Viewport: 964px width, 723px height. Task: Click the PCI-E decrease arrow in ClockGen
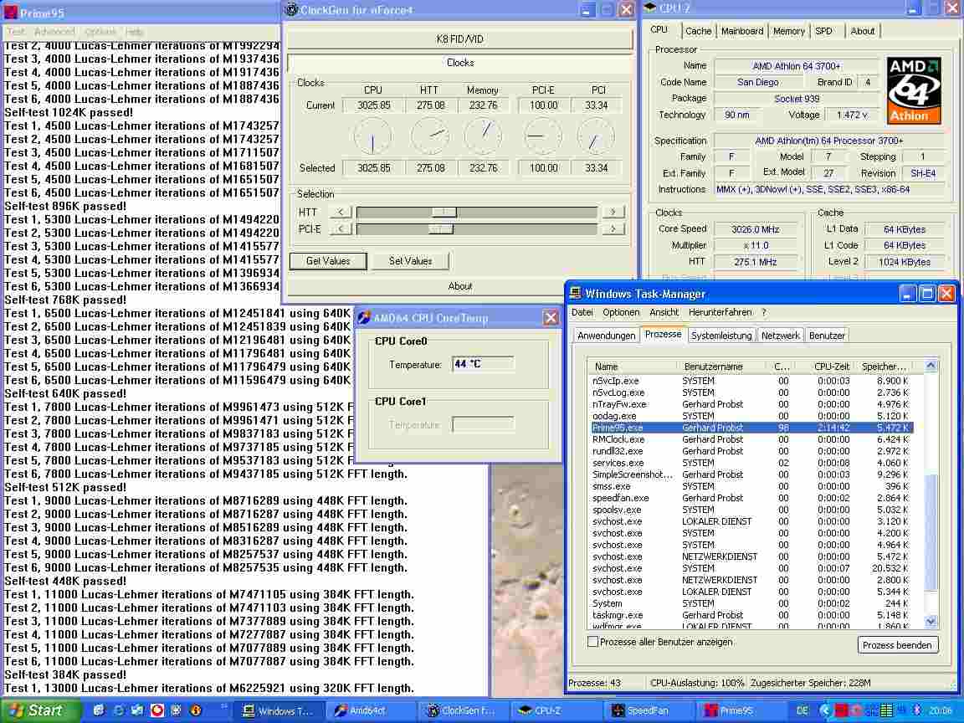pyautogui.click(x=340, y=229)
